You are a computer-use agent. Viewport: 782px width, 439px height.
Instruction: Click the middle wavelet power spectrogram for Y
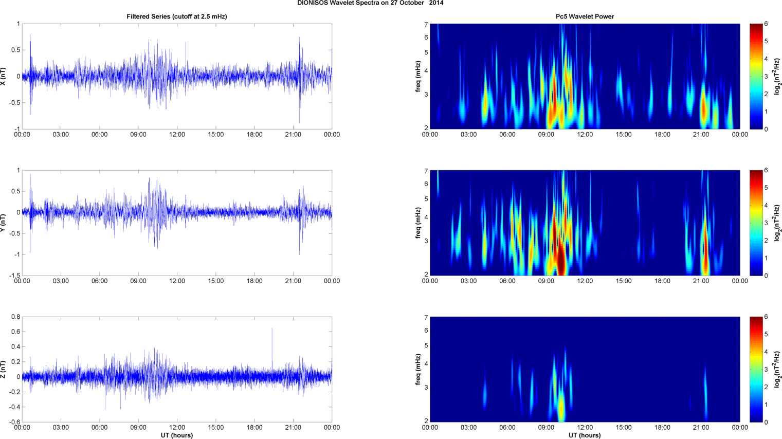[585, 223]
